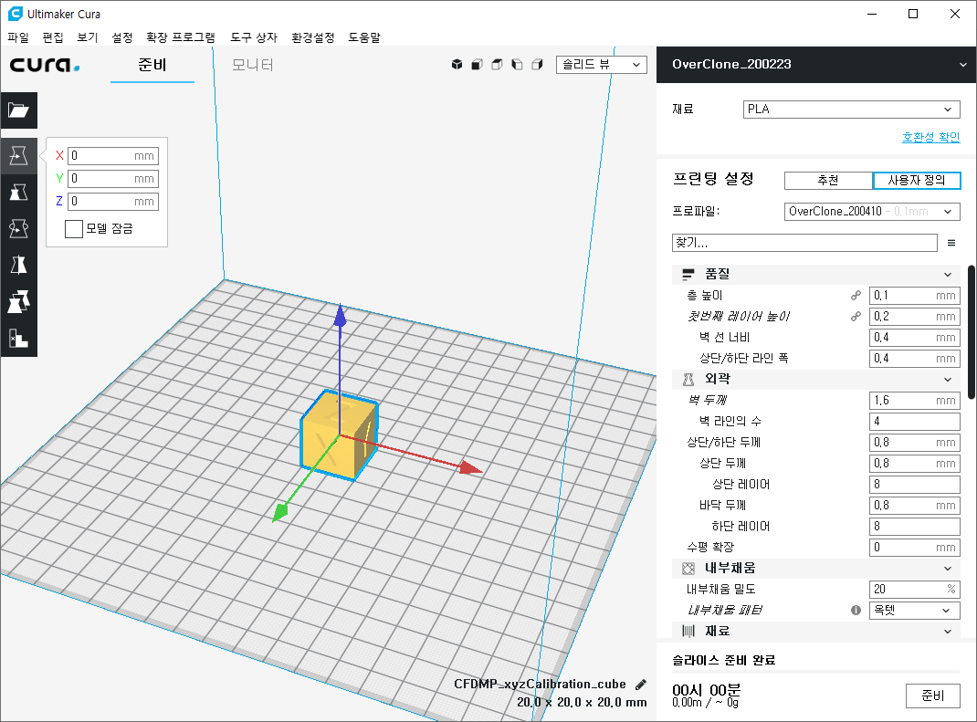Select the Rotate tool icon
This screenshot has width=977, height=722.
pyautogui.click(x=18, y=228)
